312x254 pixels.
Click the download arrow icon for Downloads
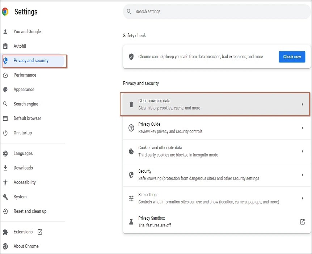(x=5, y=168)
